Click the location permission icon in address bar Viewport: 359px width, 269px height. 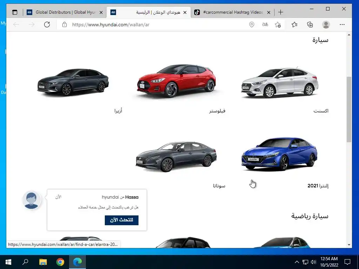tap(252, 25)
